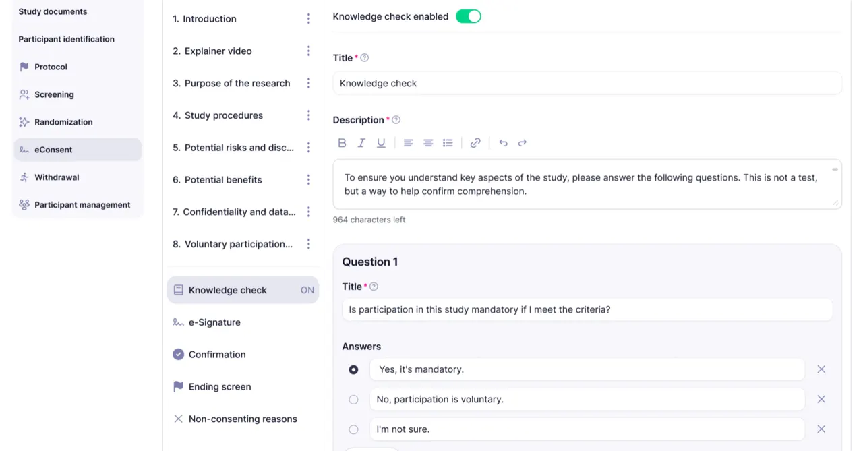Screen dimensions: 863x451
Task: Apply italic formatting in description toolbar
Action: click(361, 143)
